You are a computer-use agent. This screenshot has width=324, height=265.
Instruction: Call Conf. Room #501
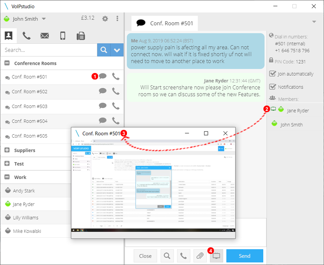[116, 76]
